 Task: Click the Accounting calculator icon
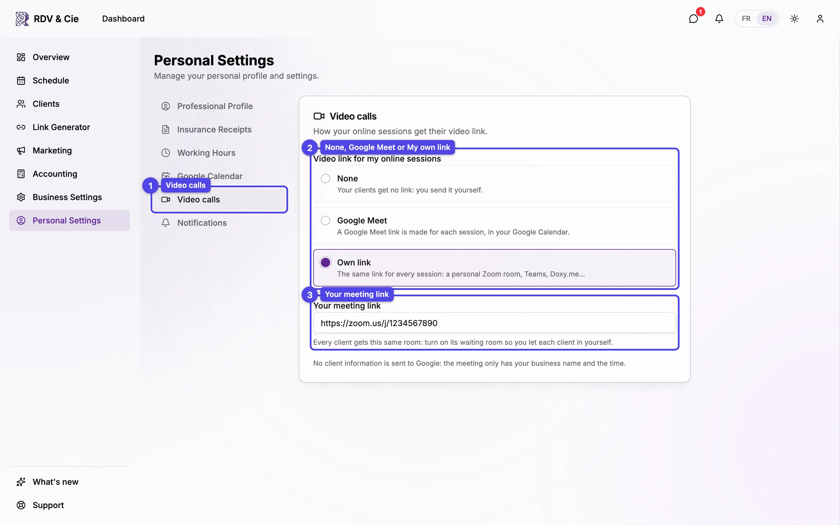pos(21,174)
